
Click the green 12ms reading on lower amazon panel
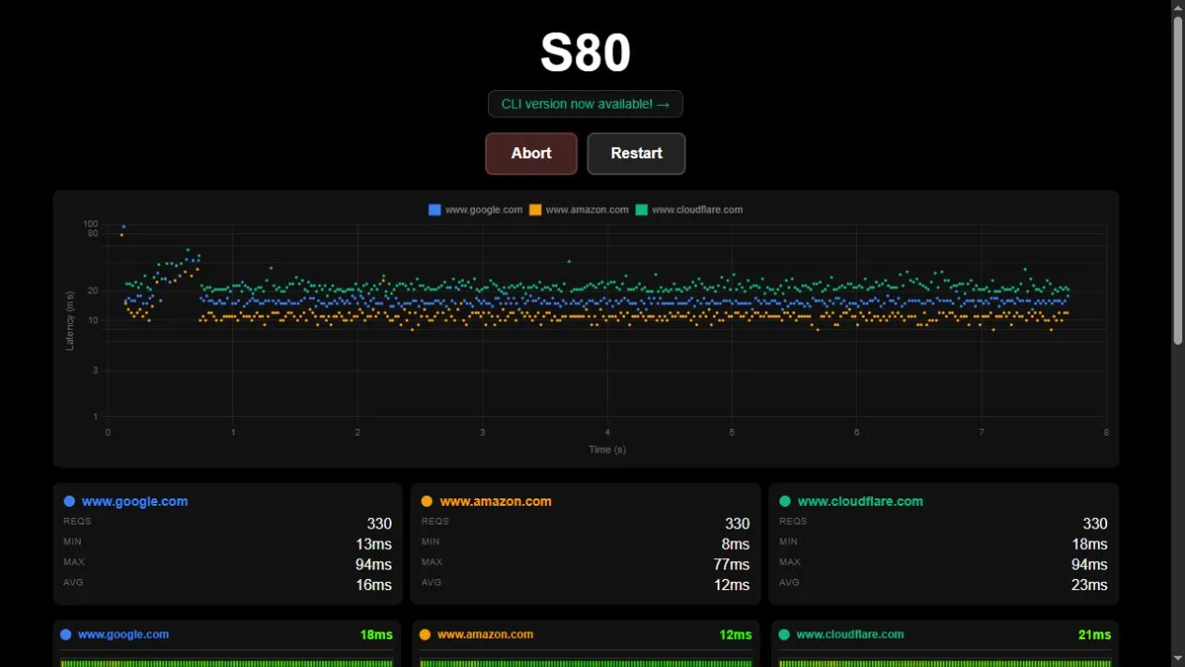[735, 635]
